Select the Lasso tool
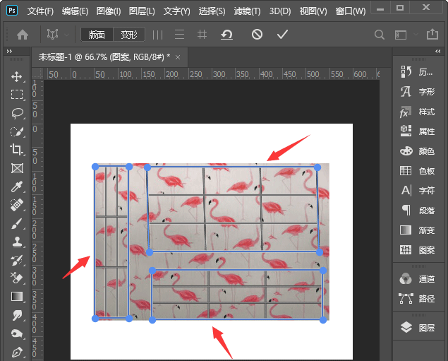Viewport: 448px width, 361px height. click(17, 113)
